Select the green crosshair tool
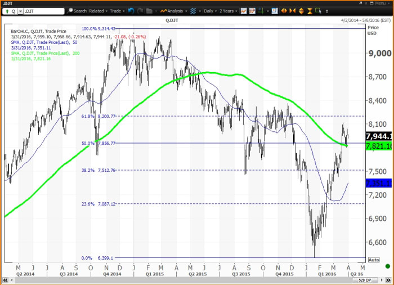This screenshot has width=394, height=285. click(261, 11)
